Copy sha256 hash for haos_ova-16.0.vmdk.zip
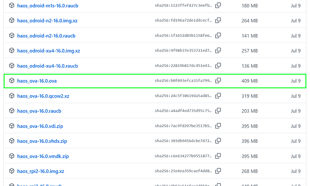This screenshot has width=310, height=186. 218,156
